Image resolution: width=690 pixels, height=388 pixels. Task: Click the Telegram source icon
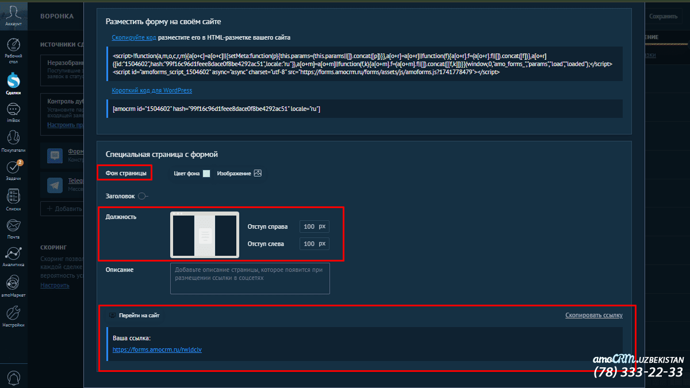56,185
